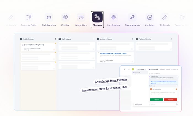The image size is (193, 116).
Task: Click the Draft Articles count badge
Action: [60, 39]
